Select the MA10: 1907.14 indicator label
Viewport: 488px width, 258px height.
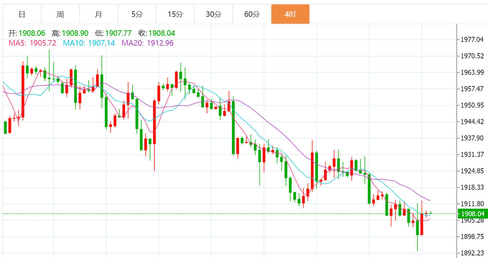(89, 43)
